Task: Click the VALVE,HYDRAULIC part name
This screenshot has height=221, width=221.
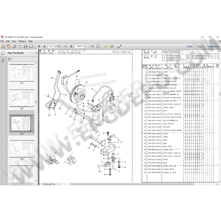Action: point(170,121)
